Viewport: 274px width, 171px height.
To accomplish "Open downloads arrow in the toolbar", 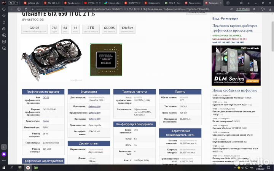I will [270, 9].
